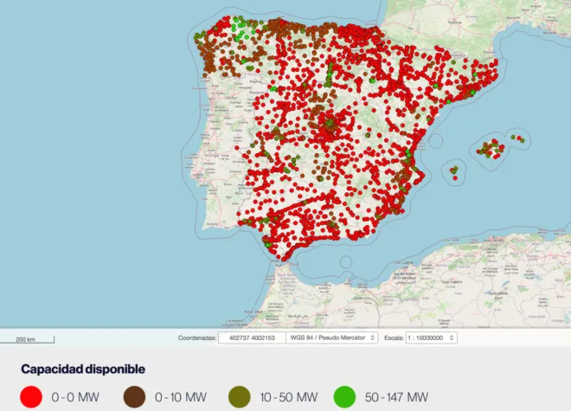
Task: Click the 'Escala:' label
Action: 393,337
